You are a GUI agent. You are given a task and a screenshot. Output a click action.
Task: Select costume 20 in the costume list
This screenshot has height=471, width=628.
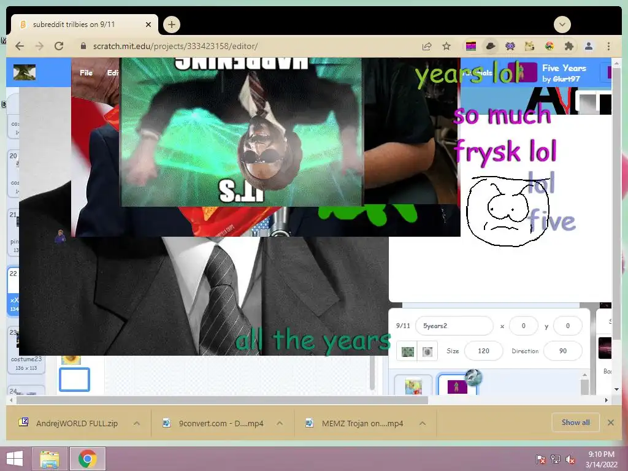tap(13, 173)
